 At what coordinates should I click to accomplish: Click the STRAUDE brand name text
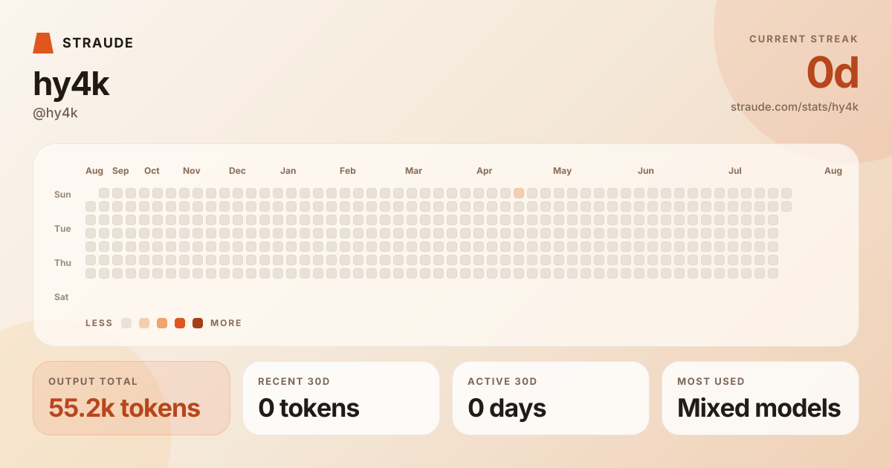pyautogui.click(x=98, y=43)
